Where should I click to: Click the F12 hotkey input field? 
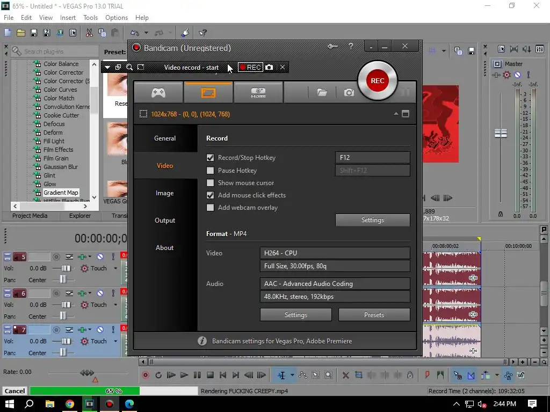[373, 158]
